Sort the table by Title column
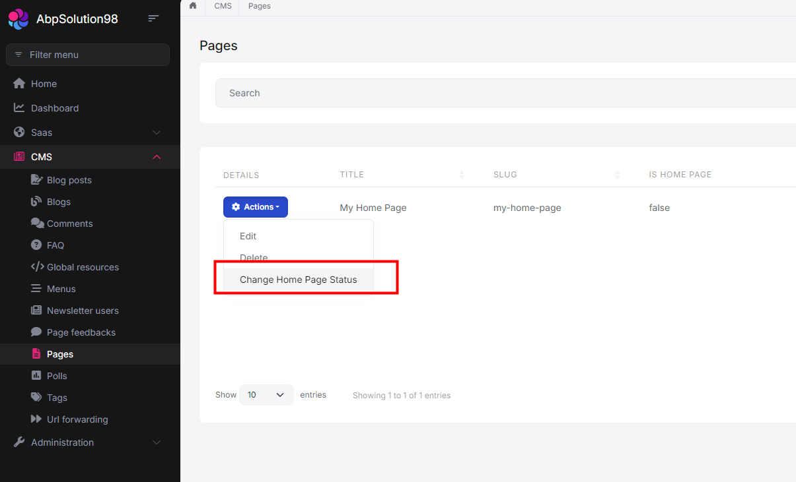The height and width of the screenshot is (482, 796). (x=462, y=175)
